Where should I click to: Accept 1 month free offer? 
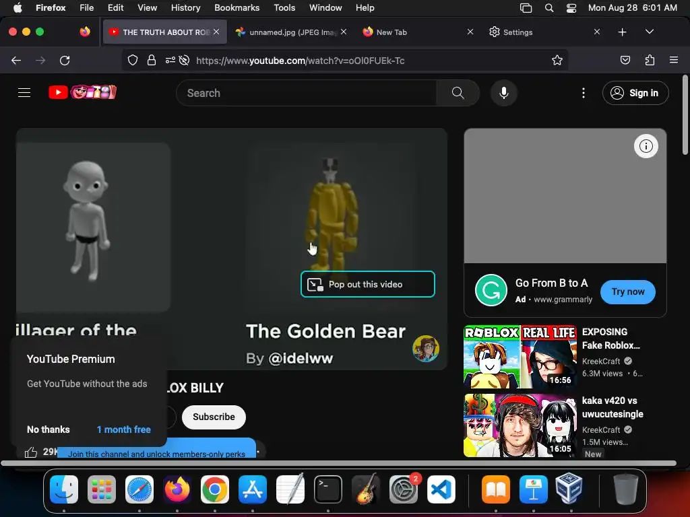(x=124, y=429)
